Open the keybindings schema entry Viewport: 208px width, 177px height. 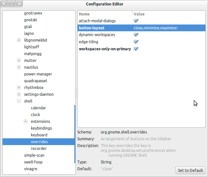click(x=41, y=128)
